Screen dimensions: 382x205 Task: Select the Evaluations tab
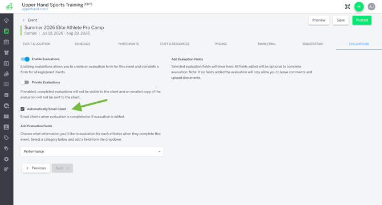coord(359,44)
